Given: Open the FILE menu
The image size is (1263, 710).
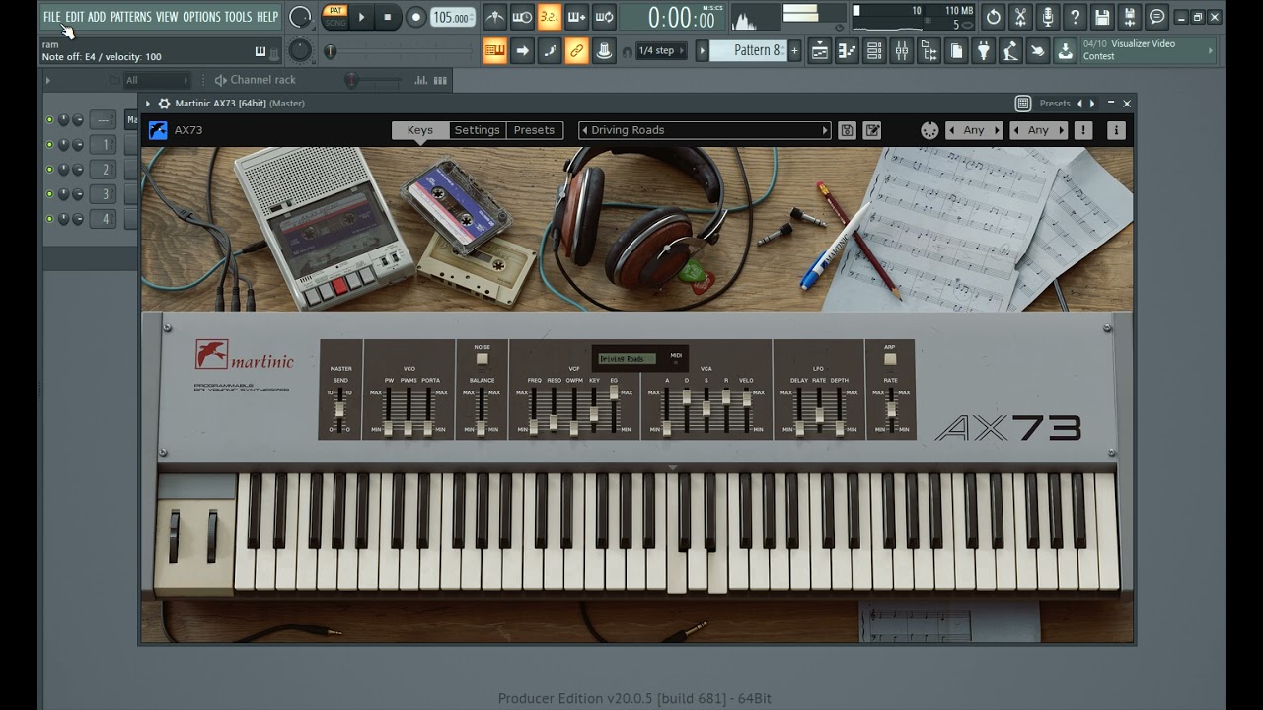Looking at the screenshot, I should pyautogui.click(x=51, y=17).
